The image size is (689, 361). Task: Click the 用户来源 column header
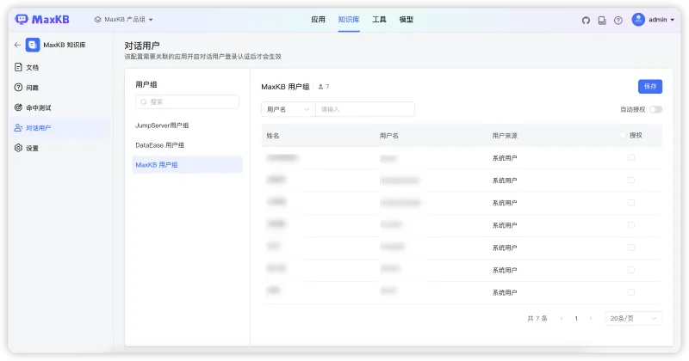[x=505, y=136]
